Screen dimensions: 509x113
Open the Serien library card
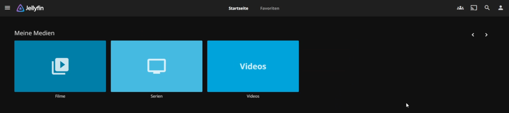coord(157,66)
